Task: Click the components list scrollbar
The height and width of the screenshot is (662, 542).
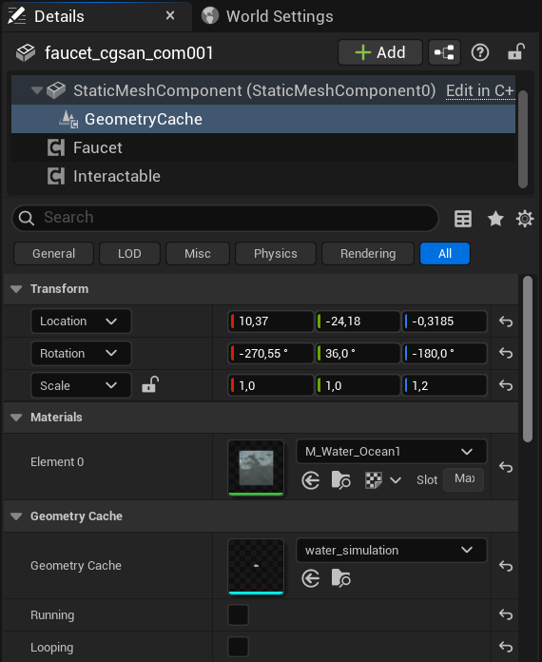Action: point(523,139)
